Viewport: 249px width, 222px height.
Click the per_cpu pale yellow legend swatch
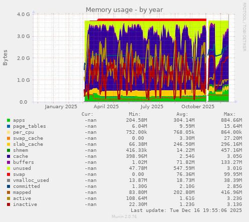(x=9, y=132)
